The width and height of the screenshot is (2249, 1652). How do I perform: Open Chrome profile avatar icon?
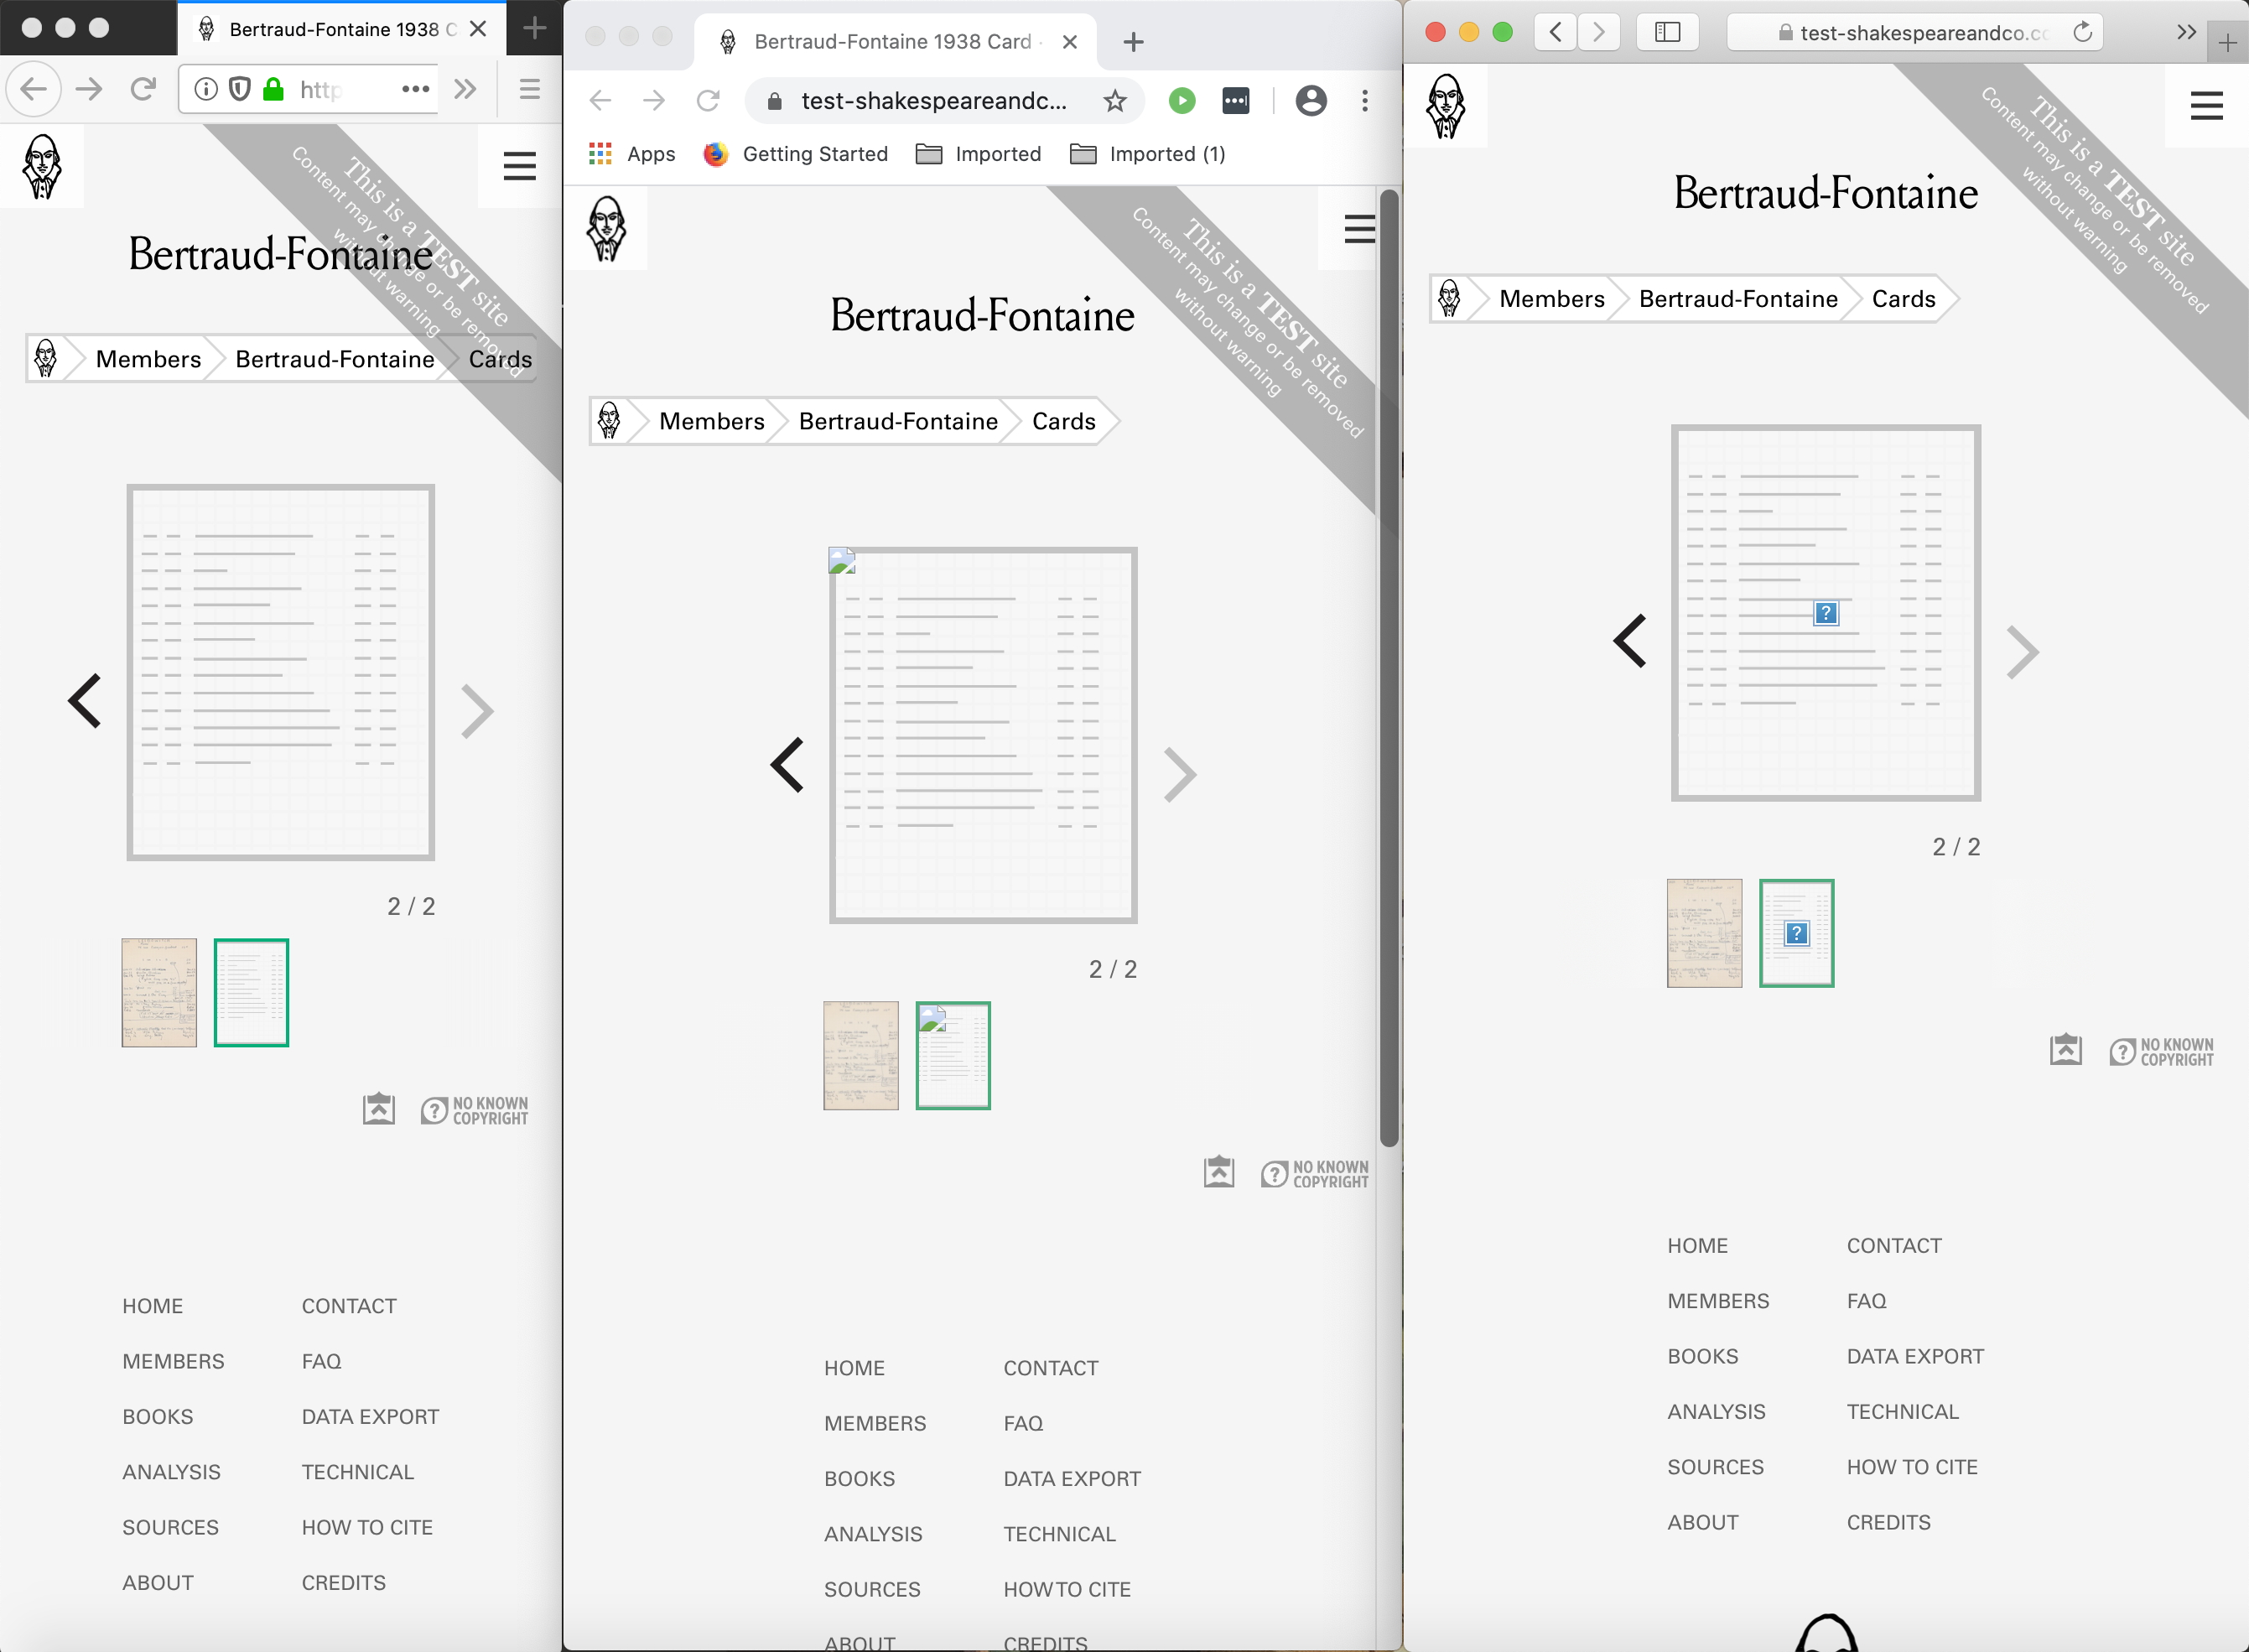point(1310,100)
